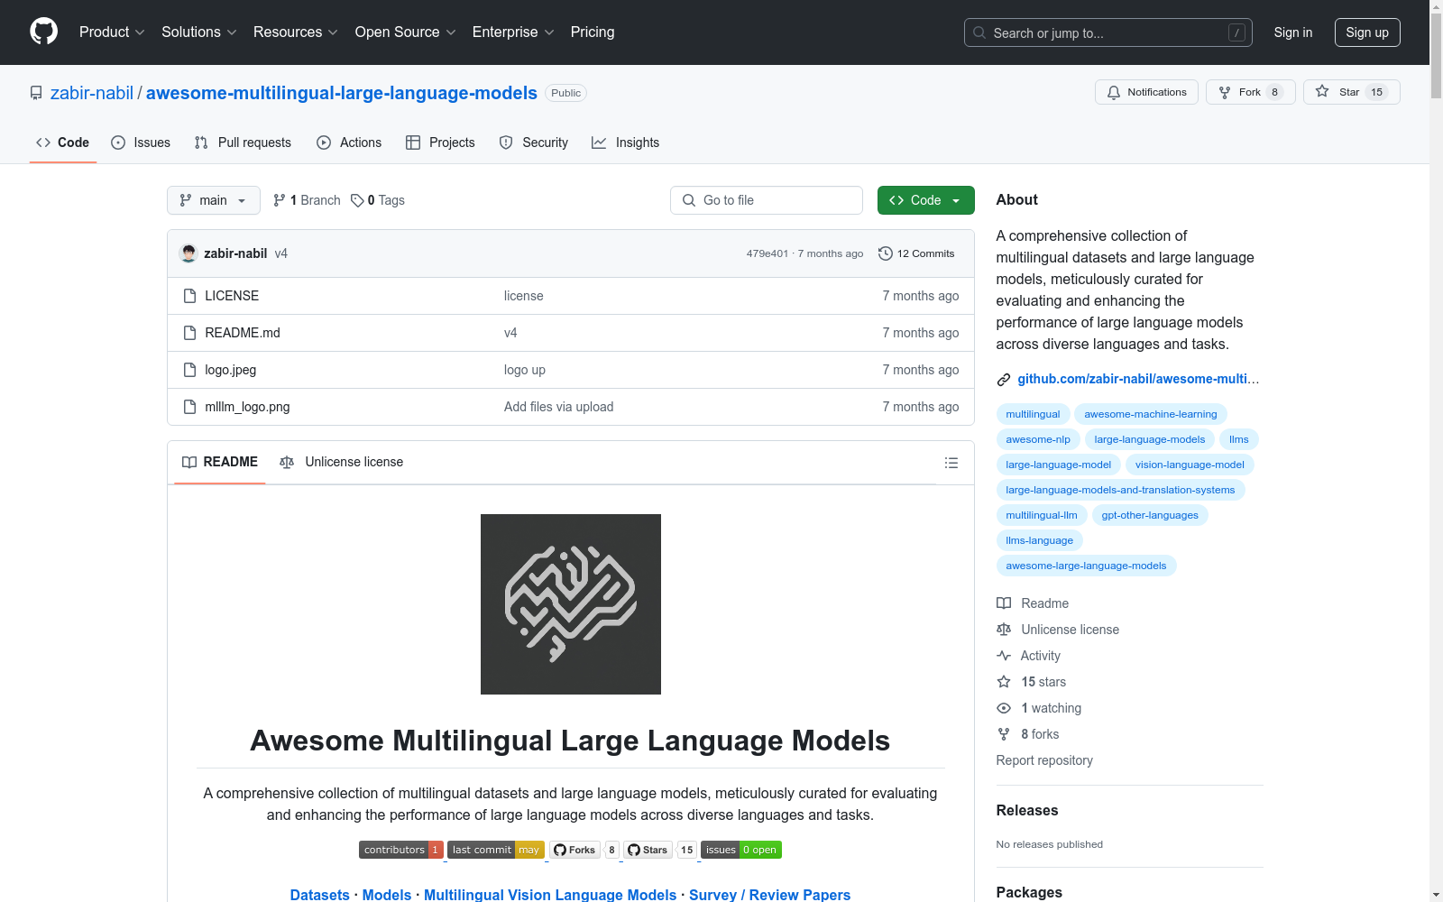Click the 'logo up' commit message
Image resolution: width=1443 pixels, height=902 pixels.
525,370
